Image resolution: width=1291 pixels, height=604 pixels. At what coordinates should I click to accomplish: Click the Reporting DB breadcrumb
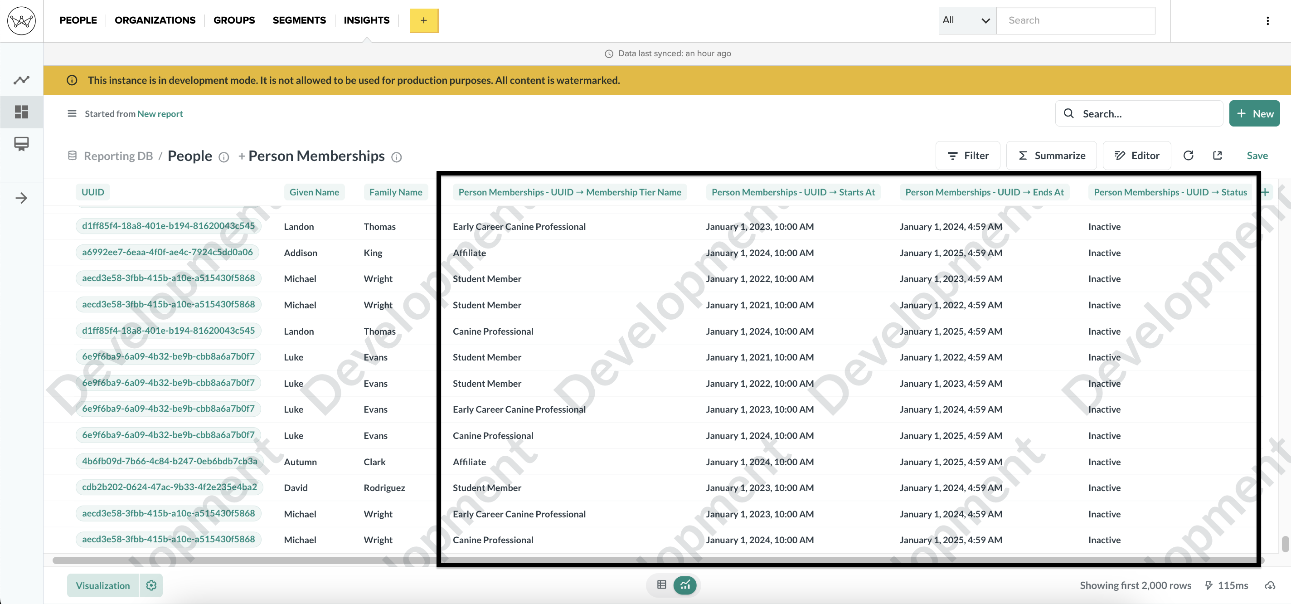[118, 156]
